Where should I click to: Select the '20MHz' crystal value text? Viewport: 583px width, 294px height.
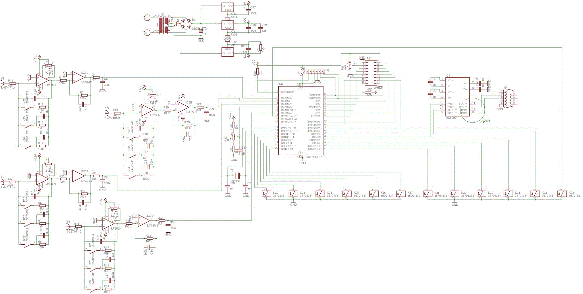[x=235, y=181]
